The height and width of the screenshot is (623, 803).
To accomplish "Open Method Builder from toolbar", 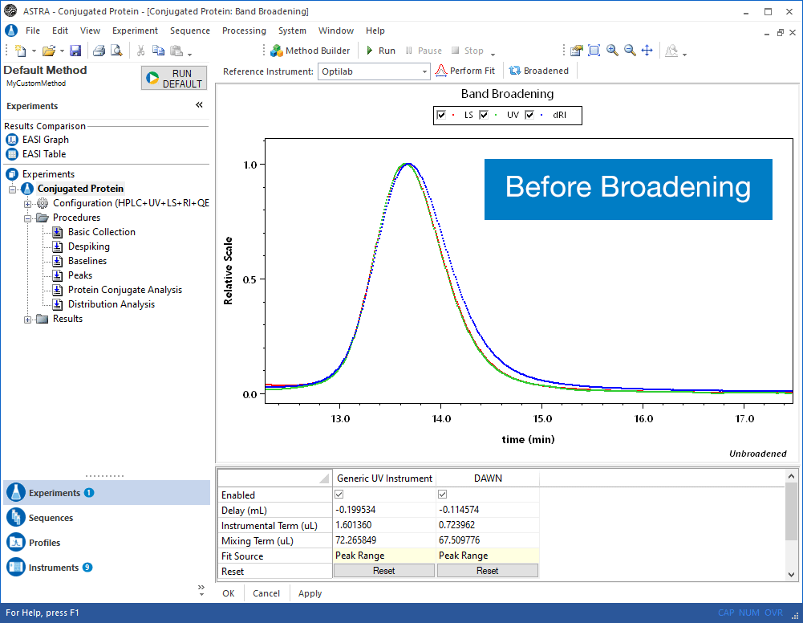I will (310, 51).
